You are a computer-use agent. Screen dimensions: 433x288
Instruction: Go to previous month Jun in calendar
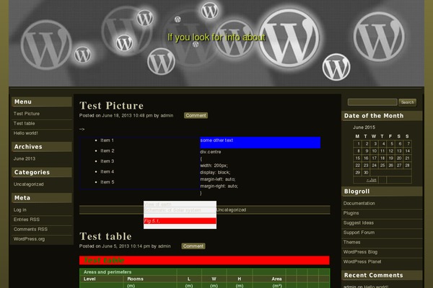pyautogui.click(x=371, y=180)
